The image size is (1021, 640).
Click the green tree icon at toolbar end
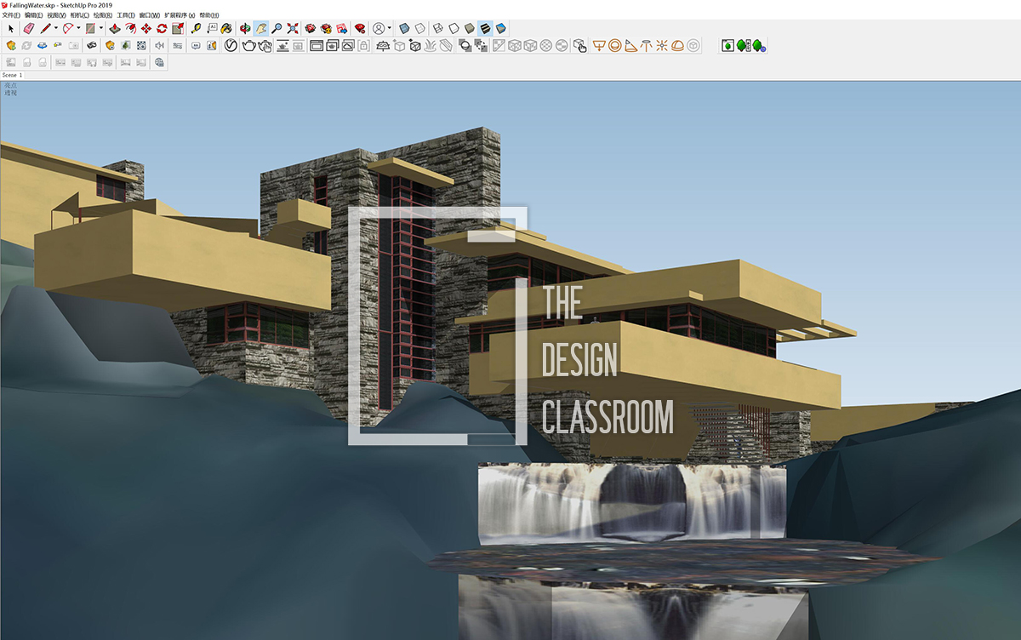757,45
